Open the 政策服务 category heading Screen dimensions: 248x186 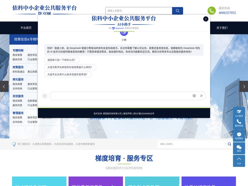click(x=18, y=67)
